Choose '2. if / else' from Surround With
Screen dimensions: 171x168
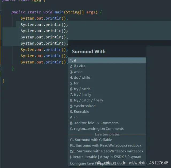tap(107, 66)
